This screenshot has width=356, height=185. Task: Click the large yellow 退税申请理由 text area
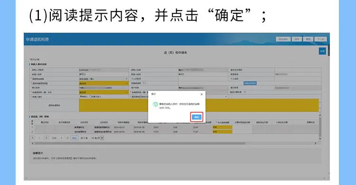[x=199, y=105]
